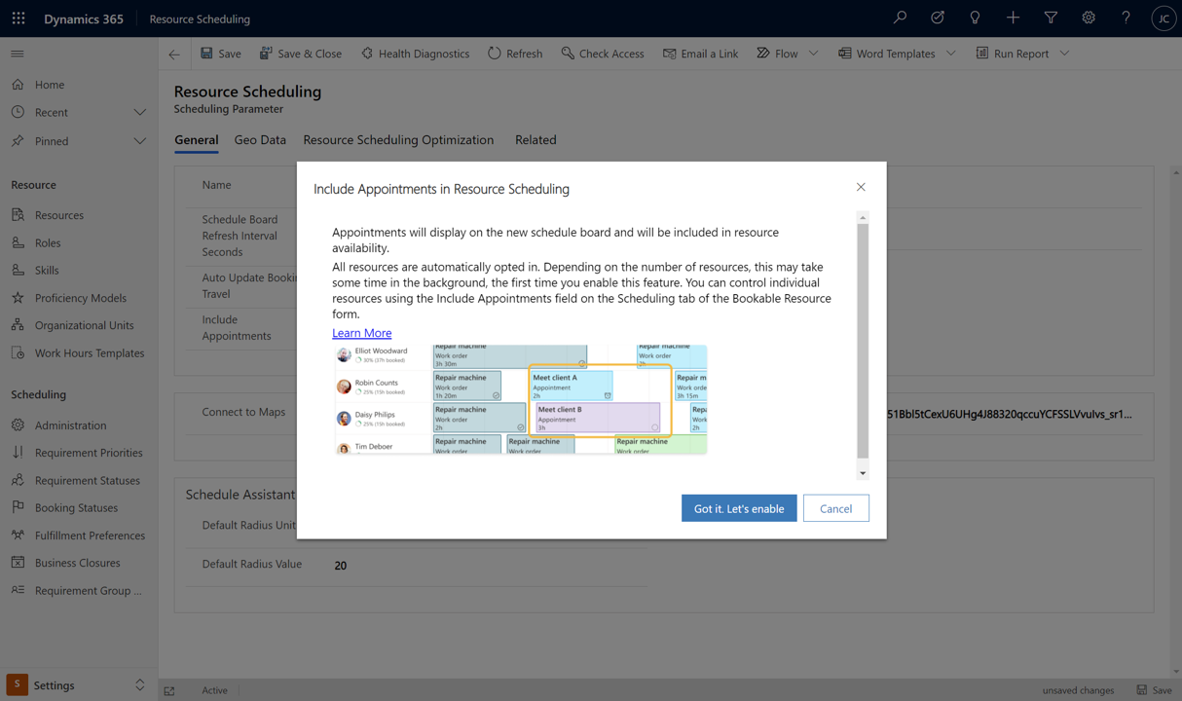1182x701 pixels.
Task: Click the status bar popout icon
Action: (169, 690)
